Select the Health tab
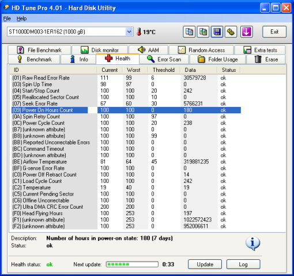Viewport: 294px width, 276px height. point(118,59)
